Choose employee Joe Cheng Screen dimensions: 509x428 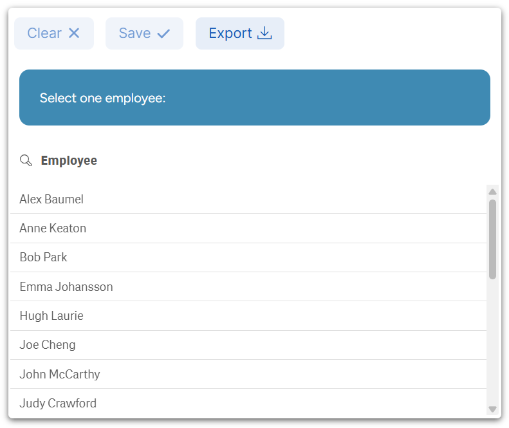pos(48,345)
